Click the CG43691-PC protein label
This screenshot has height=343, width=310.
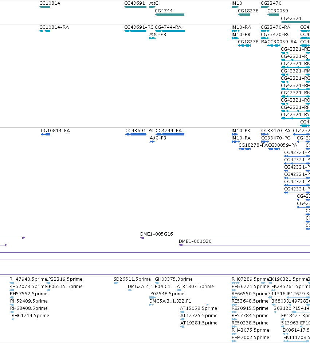click(x=140, y=131)
